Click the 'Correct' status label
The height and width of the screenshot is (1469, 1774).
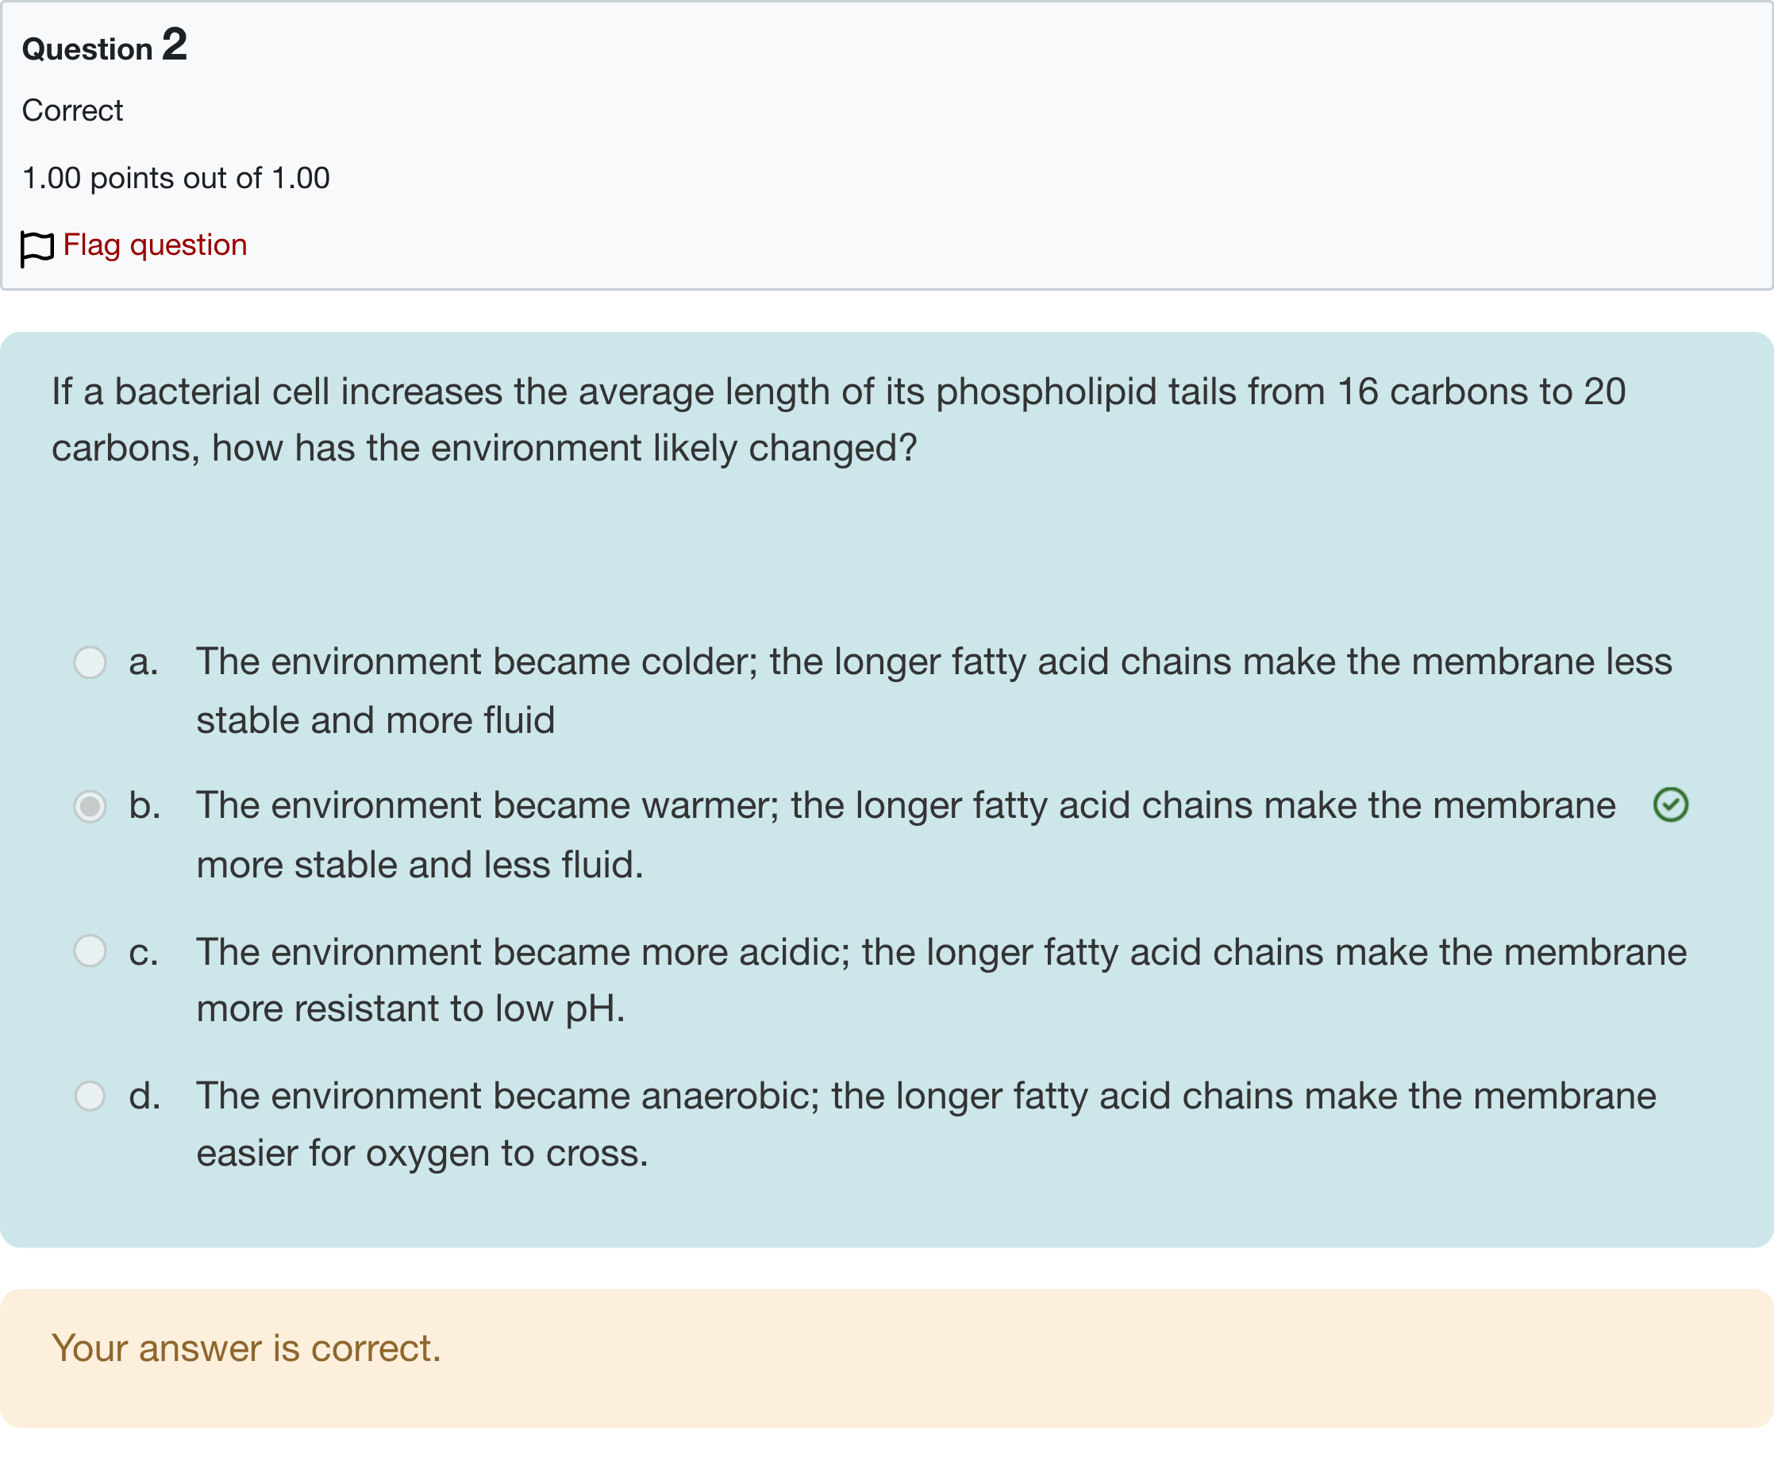point(73,110)
